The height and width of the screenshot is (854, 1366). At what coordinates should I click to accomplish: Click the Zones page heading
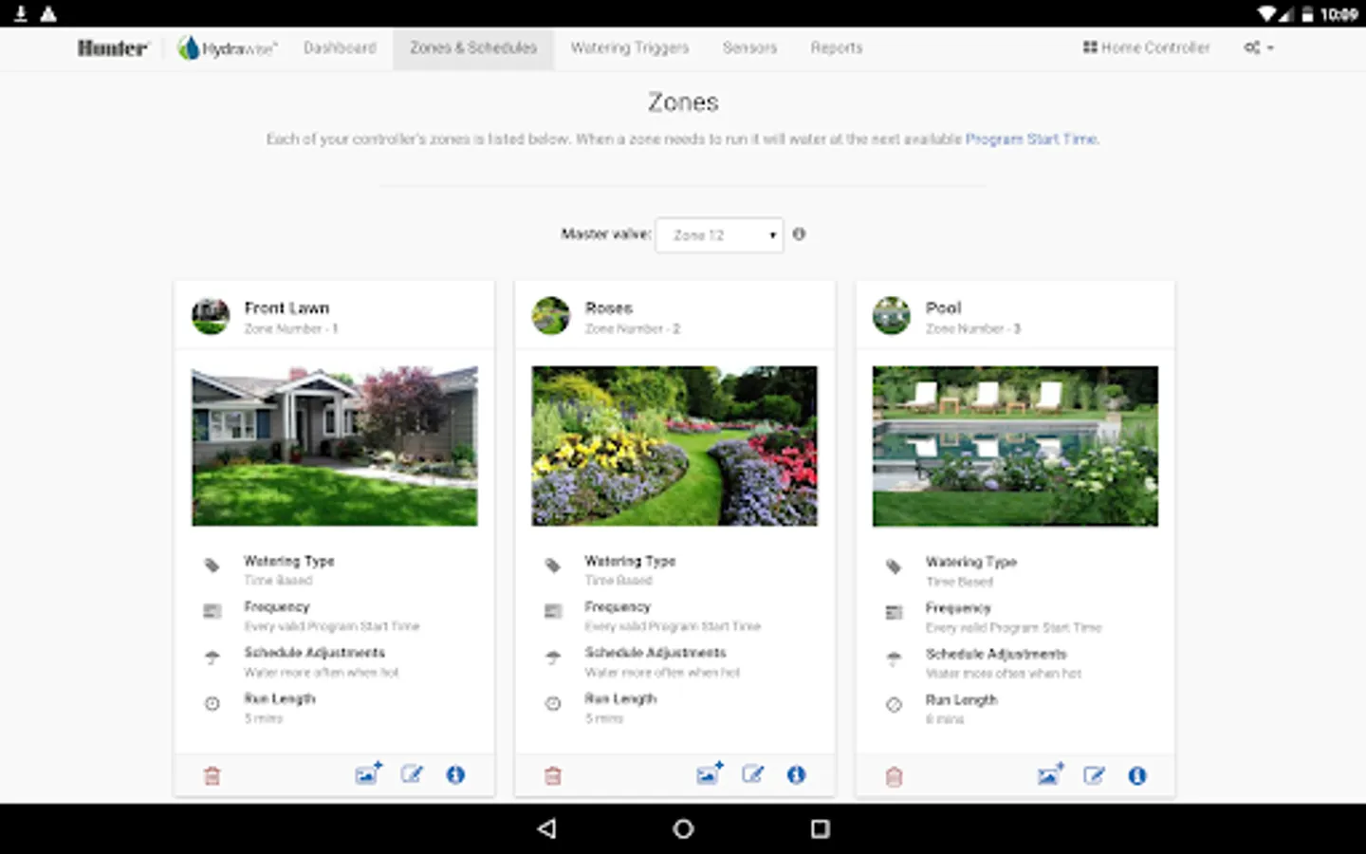coord(683,102)
